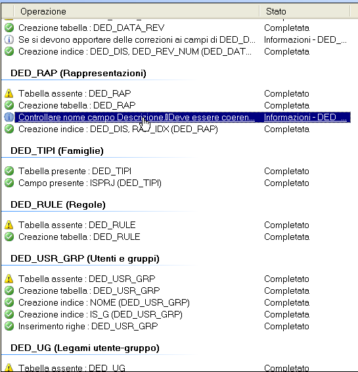
Task: Click the green check icon beside Tabella presente : DED_TIPI
Action: 9,171
